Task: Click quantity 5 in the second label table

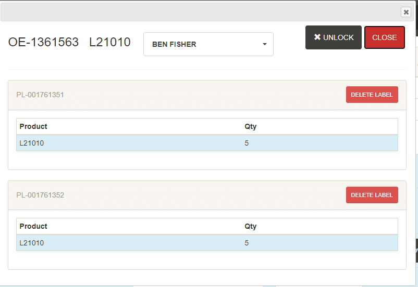Action: click(247, 243)
